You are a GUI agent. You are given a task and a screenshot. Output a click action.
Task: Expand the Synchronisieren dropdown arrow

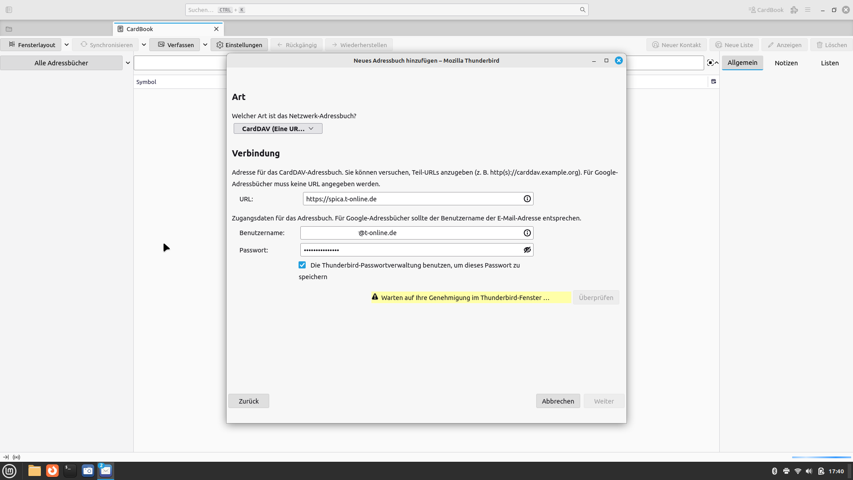point(144,45)
